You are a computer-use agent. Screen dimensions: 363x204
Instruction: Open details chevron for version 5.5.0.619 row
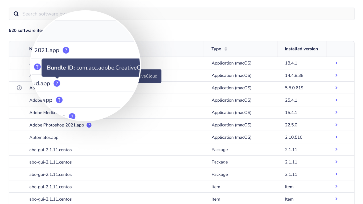coord(336,88)
